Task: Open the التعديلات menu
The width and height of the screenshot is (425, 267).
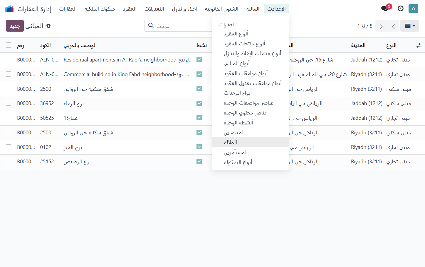Action: [154, 9]
